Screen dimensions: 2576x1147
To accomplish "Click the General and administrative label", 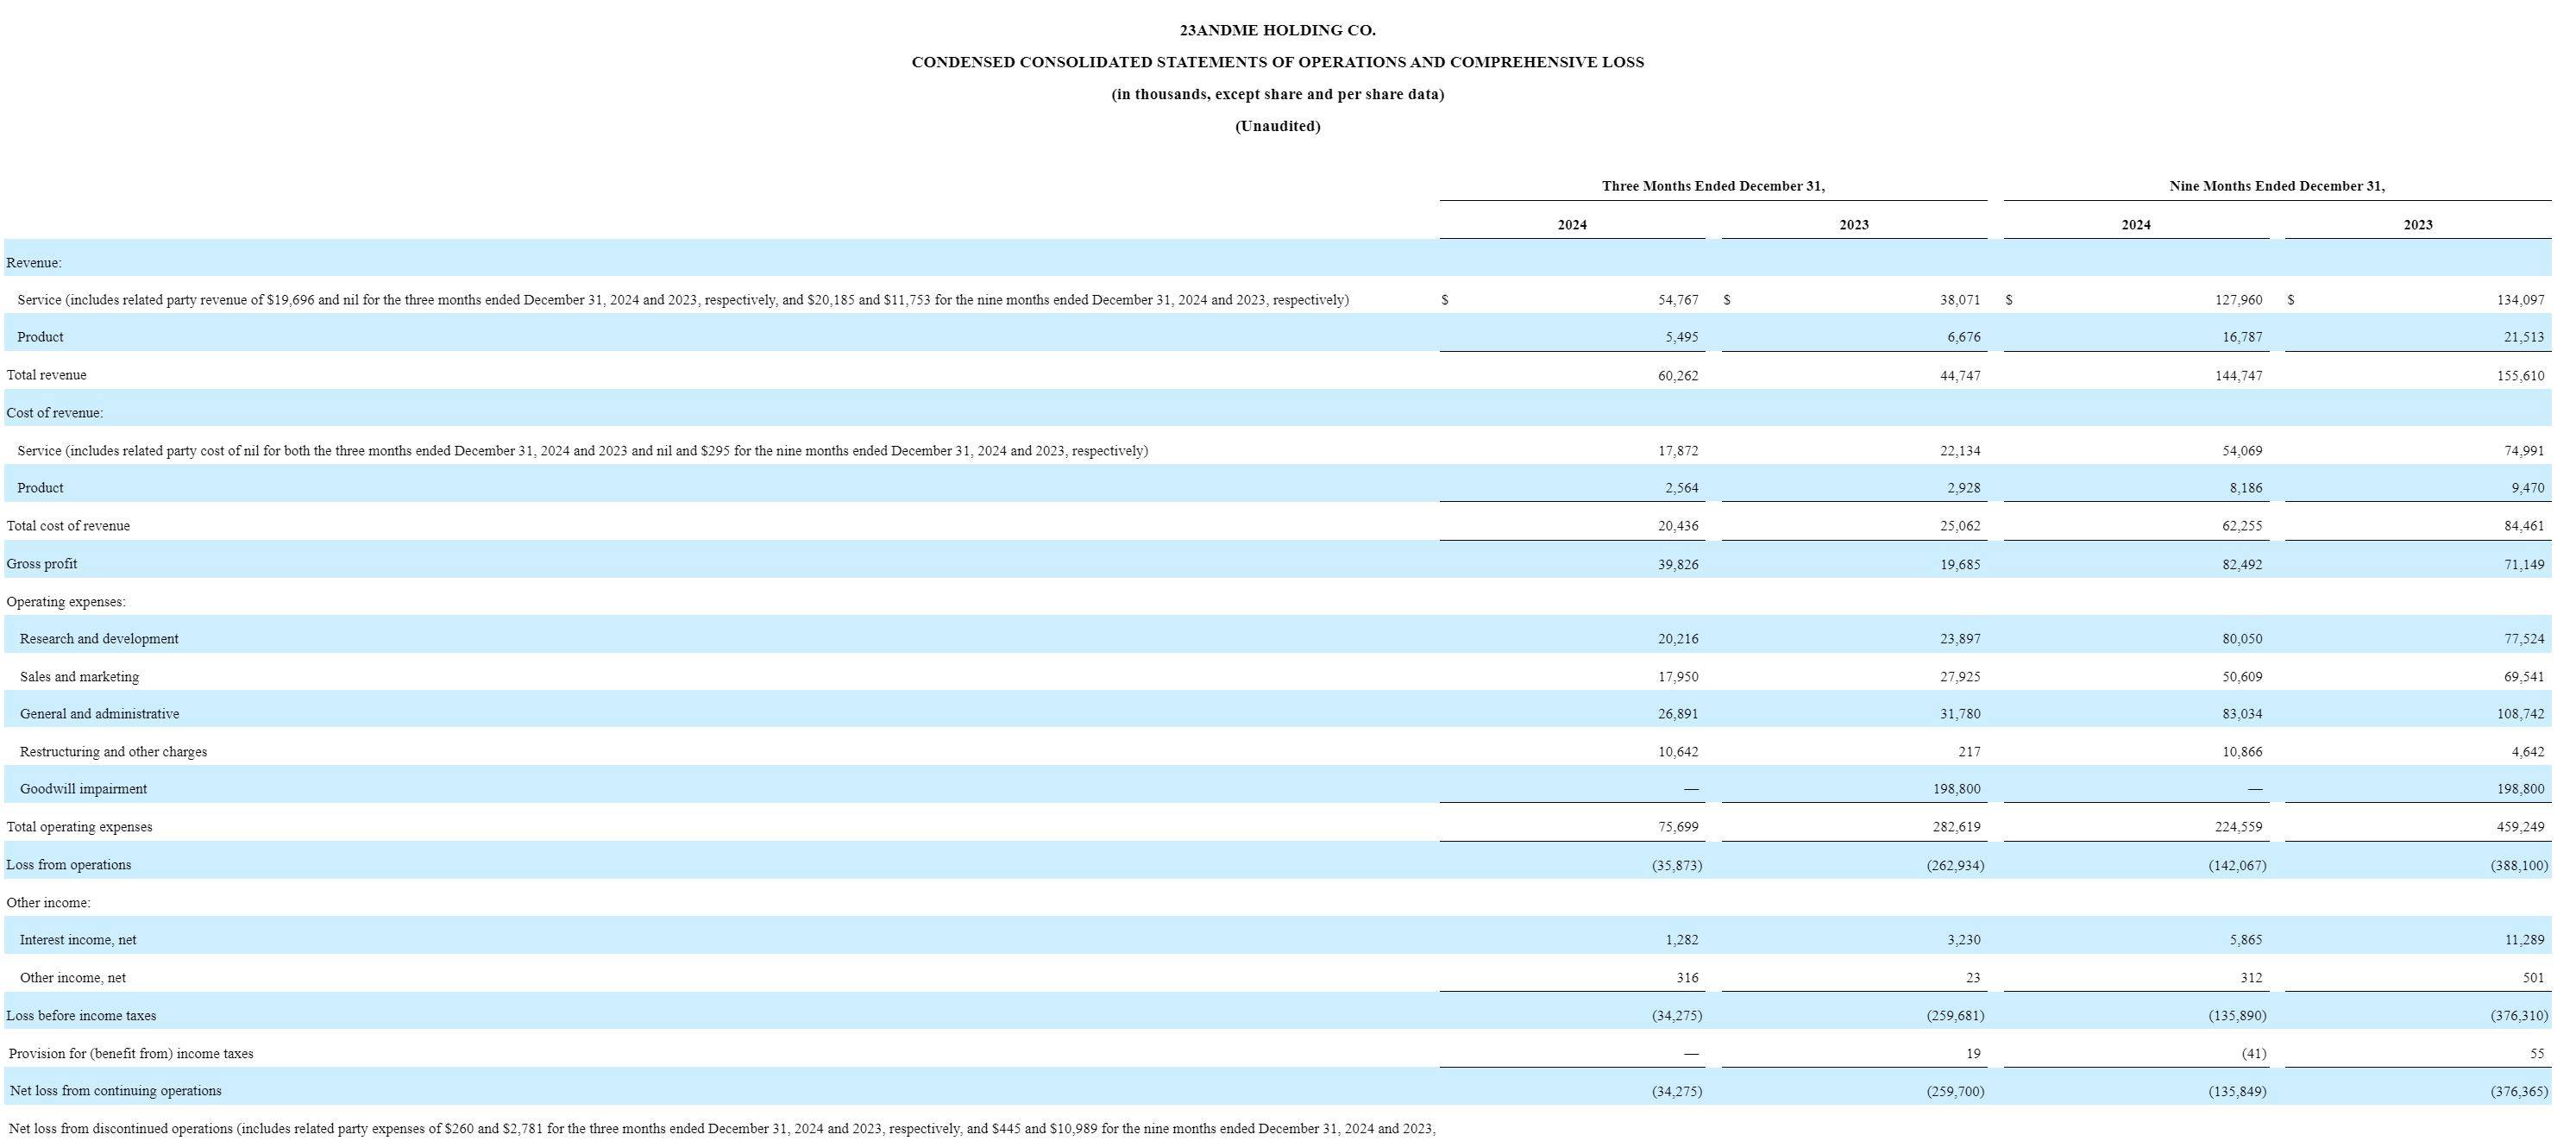I will pos(99,714).
